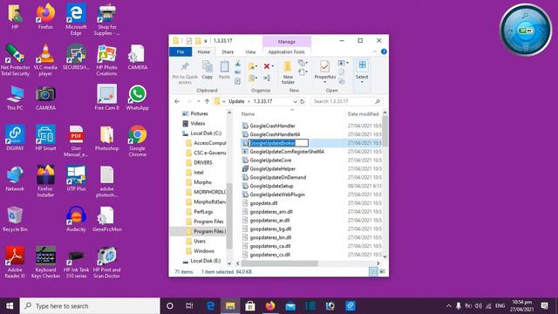
Task: Create a New folder from ribbon
Action: tap(288, 72)
